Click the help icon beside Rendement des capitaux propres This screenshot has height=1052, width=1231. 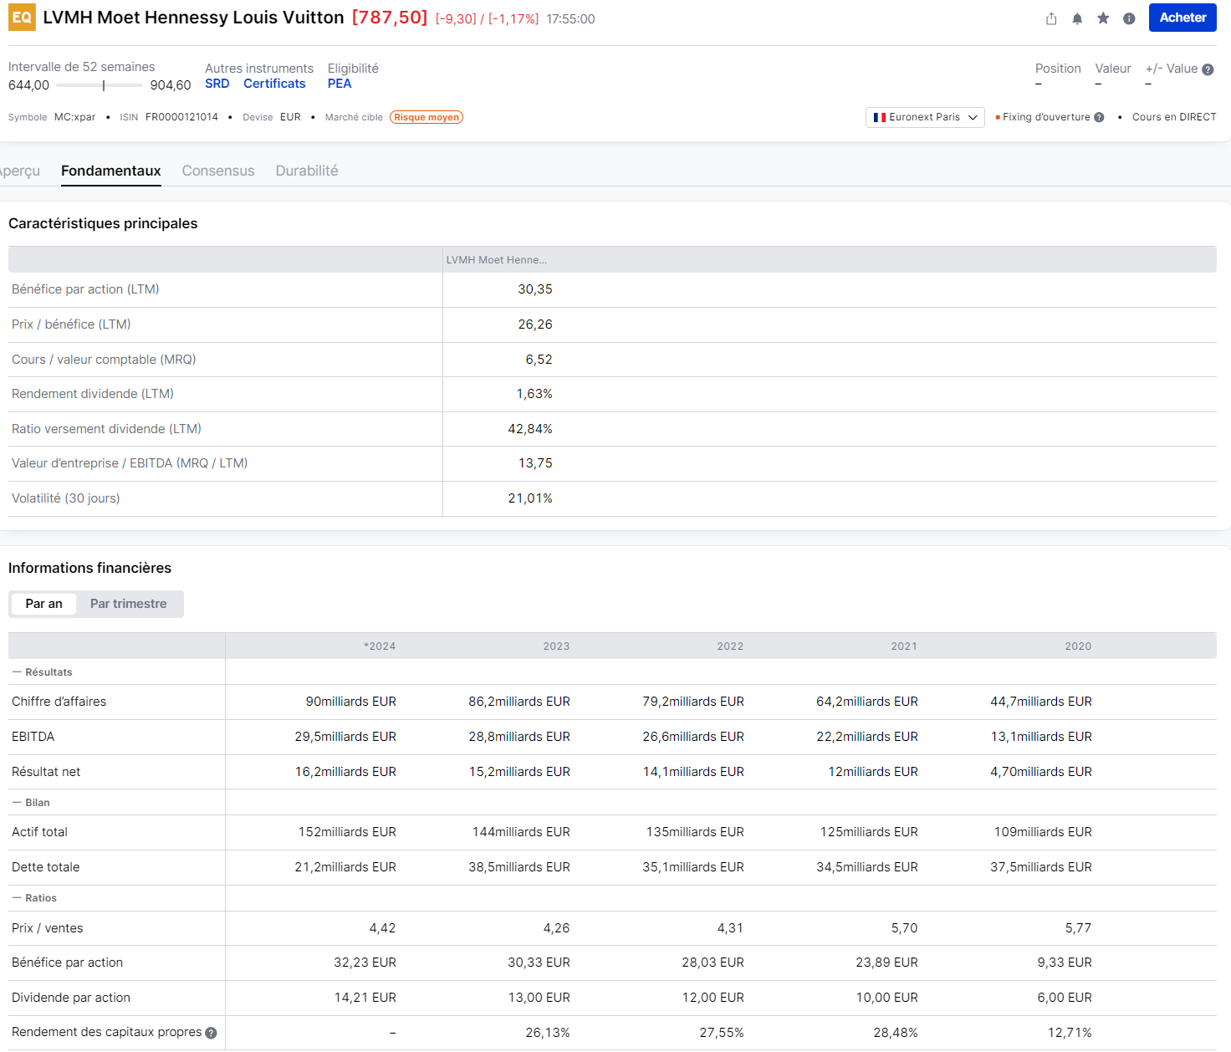coord(211,1033)
